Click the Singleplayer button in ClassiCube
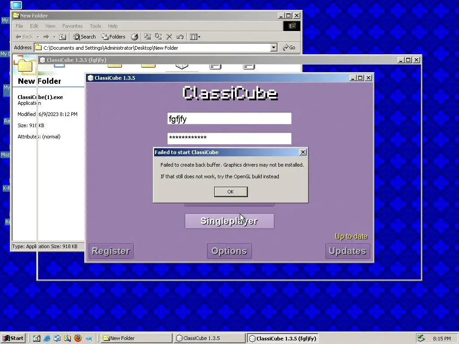 coord(229,221)
